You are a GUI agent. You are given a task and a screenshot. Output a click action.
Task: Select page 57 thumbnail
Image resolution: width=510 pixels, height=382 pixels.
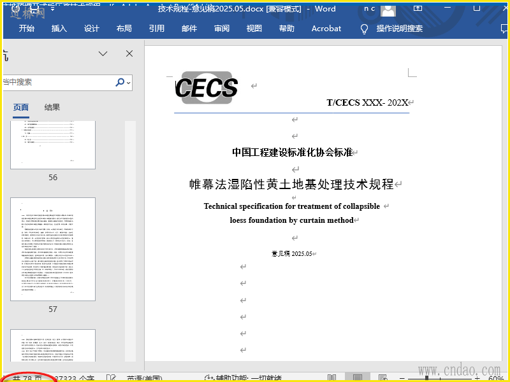coord(53,249)
